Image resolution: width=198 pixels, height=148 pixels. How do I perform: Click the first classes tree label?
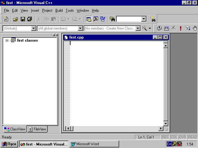pyautogui.click(x=28, y=40)
